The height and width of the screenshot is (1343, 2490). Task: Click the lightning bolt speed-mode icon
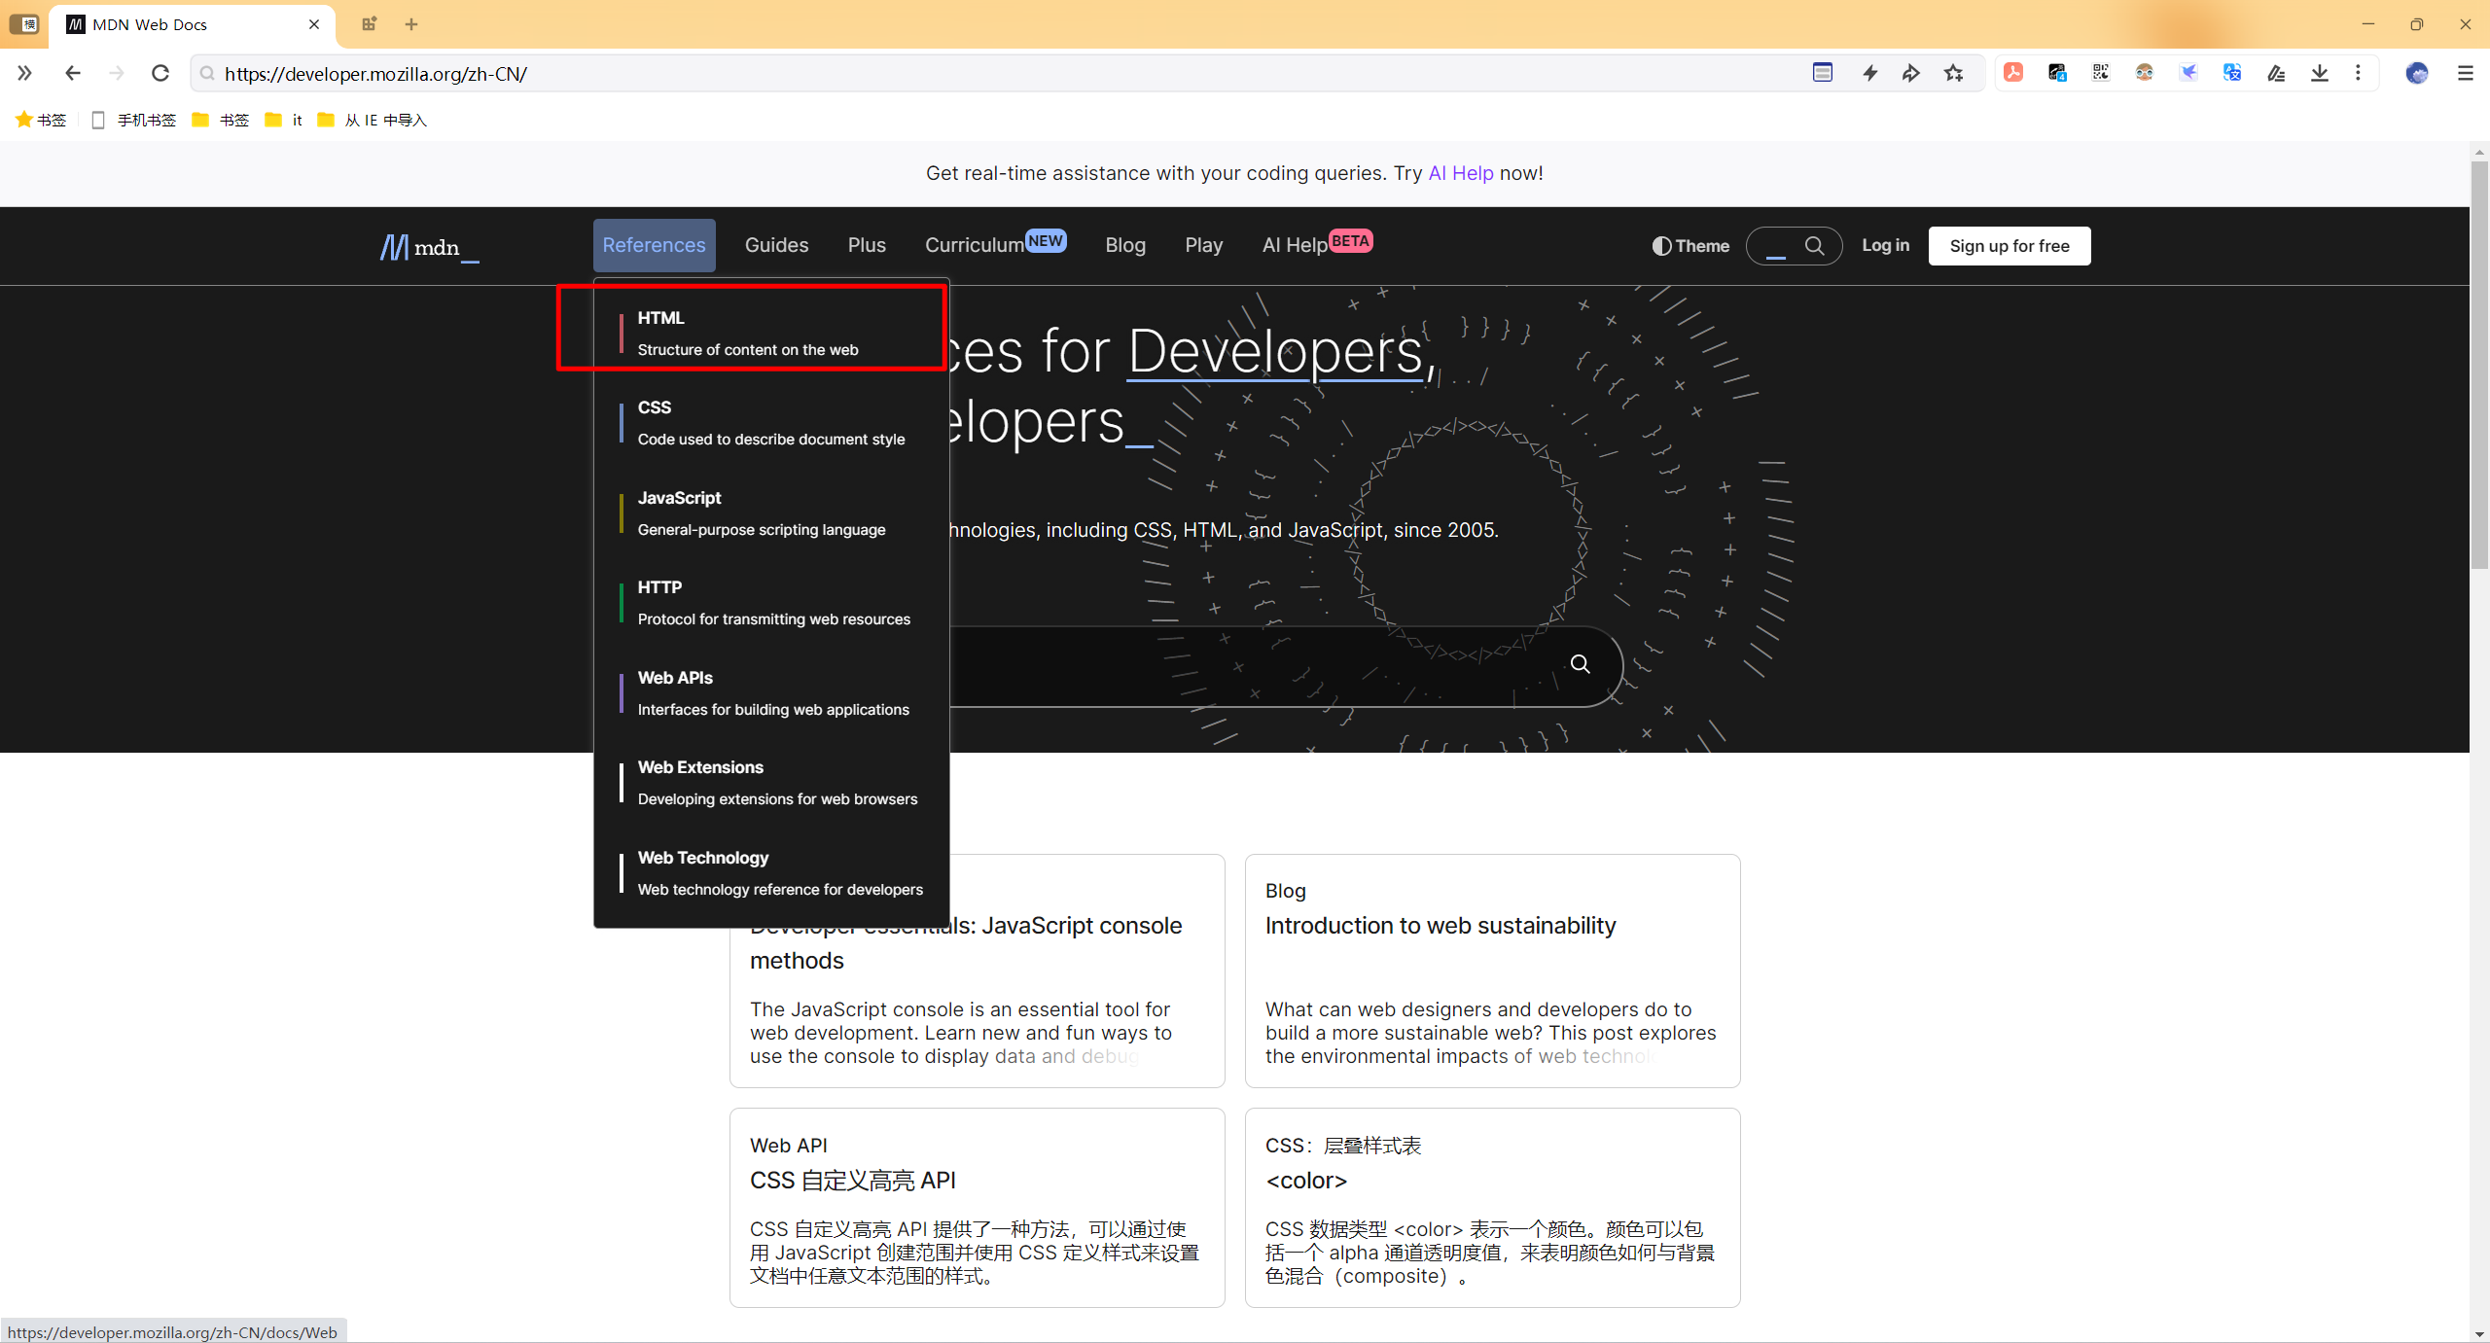pos(1869,73)
